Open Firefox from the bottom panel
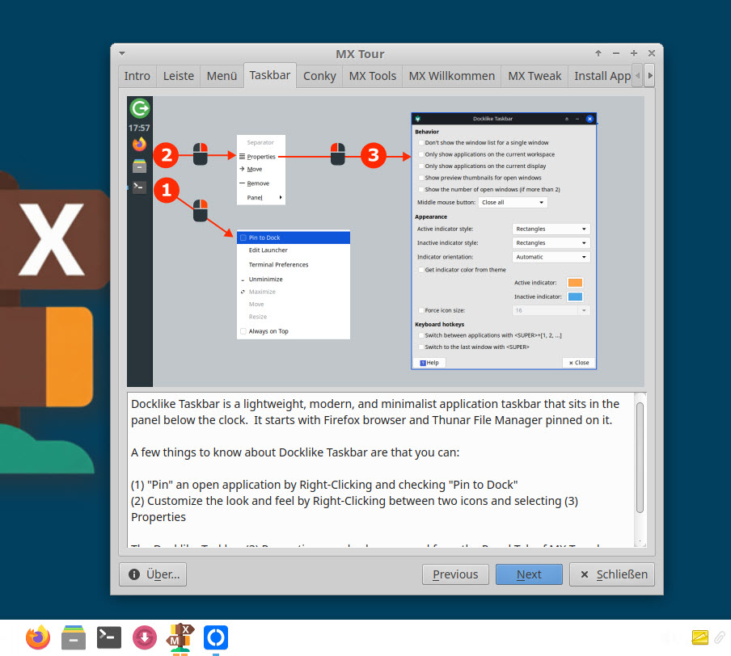Image resolution: width=731 pixels, height=656 pixels. click(x=38, y=637)
